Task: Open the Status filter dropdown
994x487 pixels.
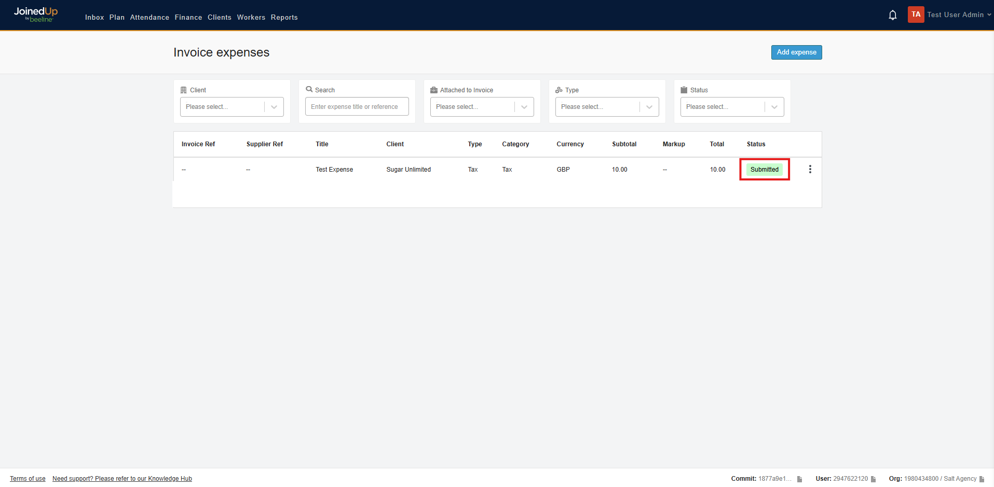Action: click(774, 107)
